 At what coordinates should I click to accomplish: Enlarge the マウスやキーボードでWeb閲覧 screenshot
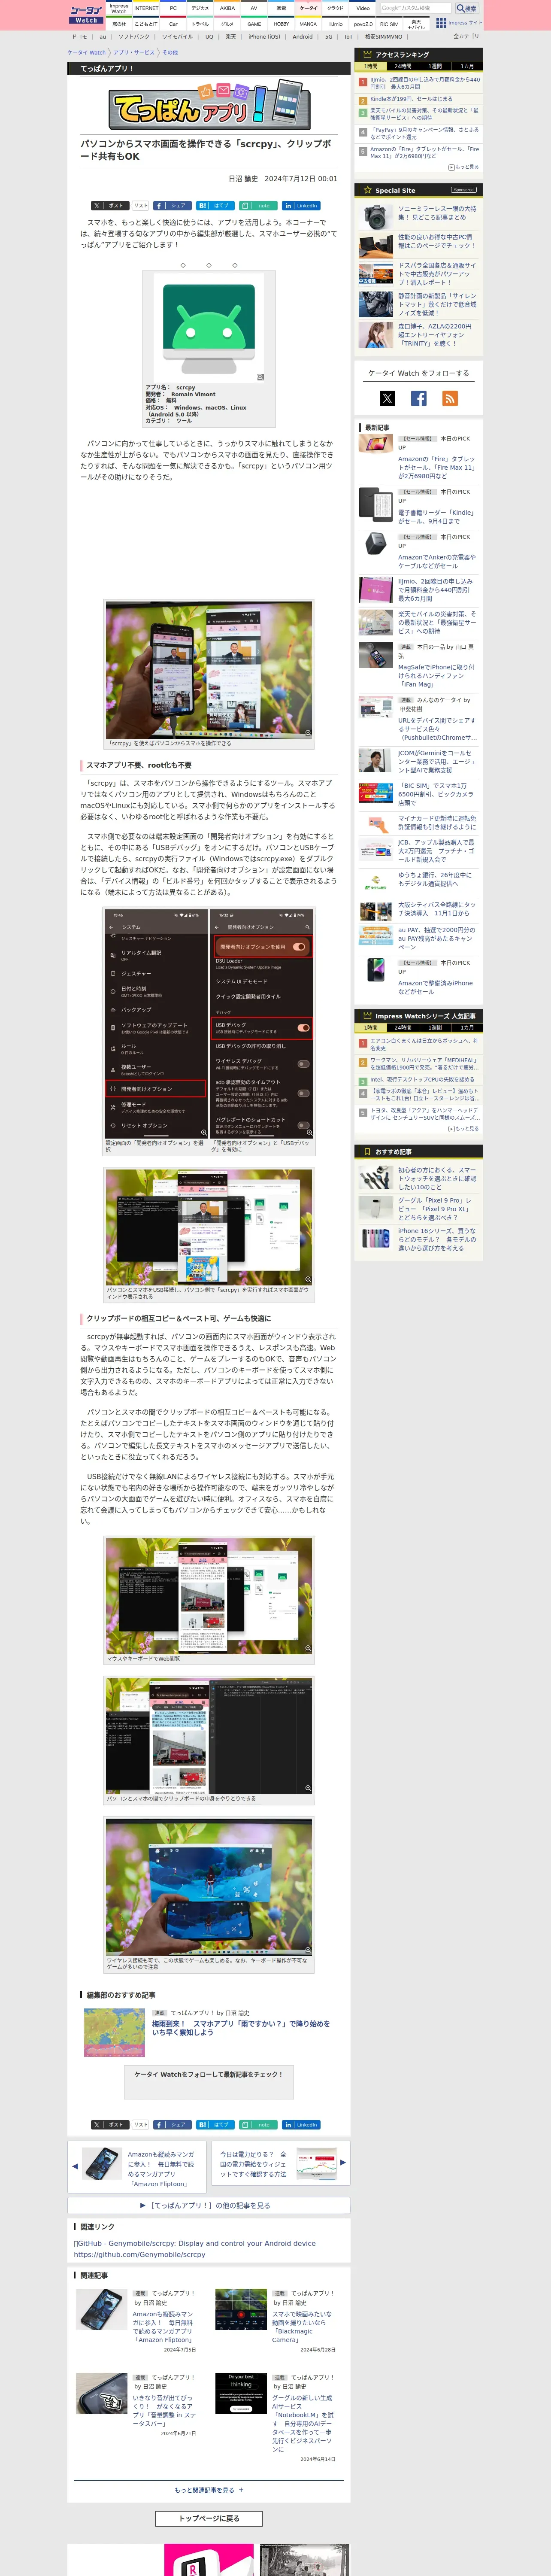(x=209, y=1596)
